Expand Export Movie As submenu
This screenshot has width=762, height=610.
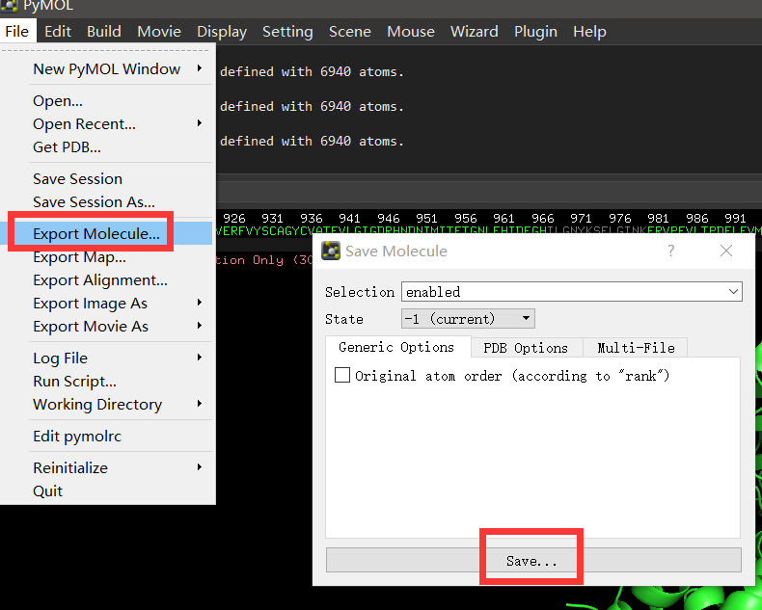[108, 327]
